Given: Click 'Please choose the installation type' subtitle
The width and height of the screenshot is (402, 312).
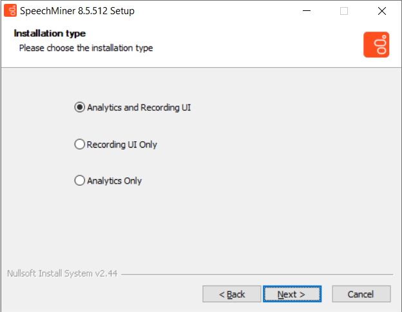Looking at the screenshot, I should tap(86, 48).
